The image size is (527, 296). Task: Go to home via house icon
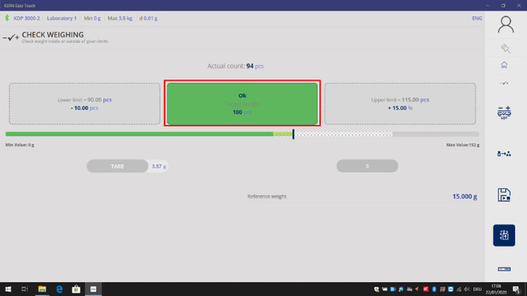tap(504, 65)
